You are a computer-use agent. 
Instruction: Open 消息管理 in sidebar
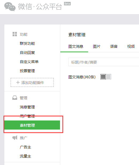tap(27, 107)
